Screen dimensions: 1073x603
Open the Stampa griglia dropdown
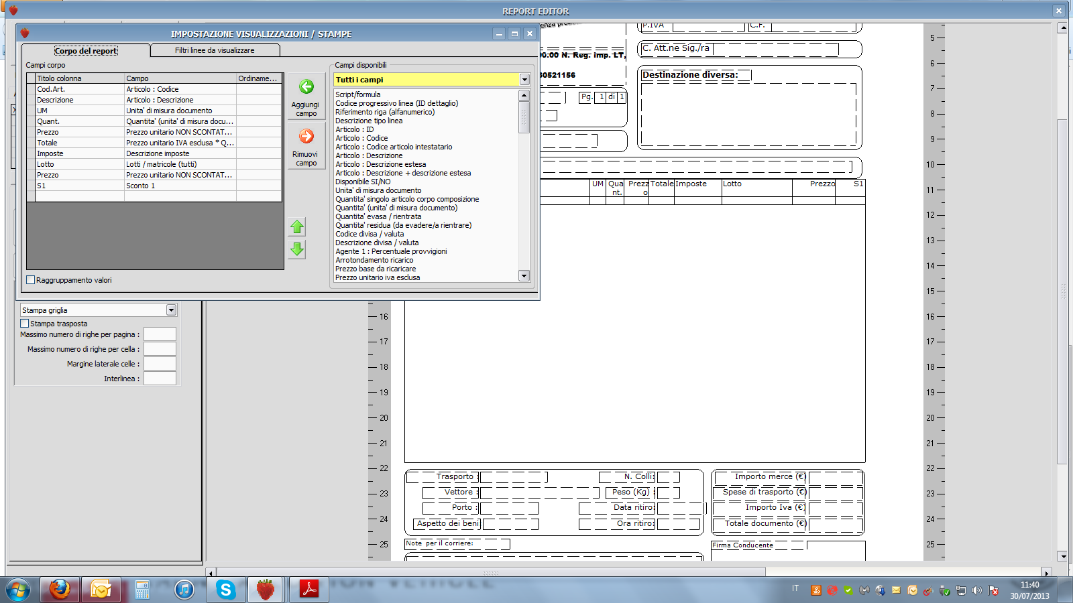click(x=171, y=310)
